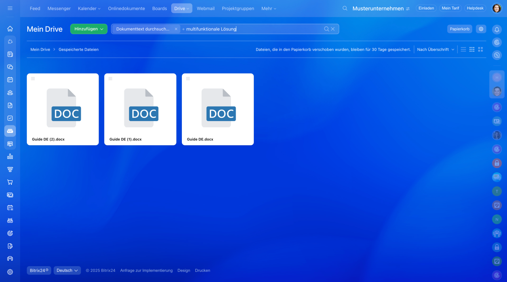The width and height of the screenshot is (507, 282).
Task: Switch company via Musterunternehmen arrows icon
Action: (x=408, y=9)
